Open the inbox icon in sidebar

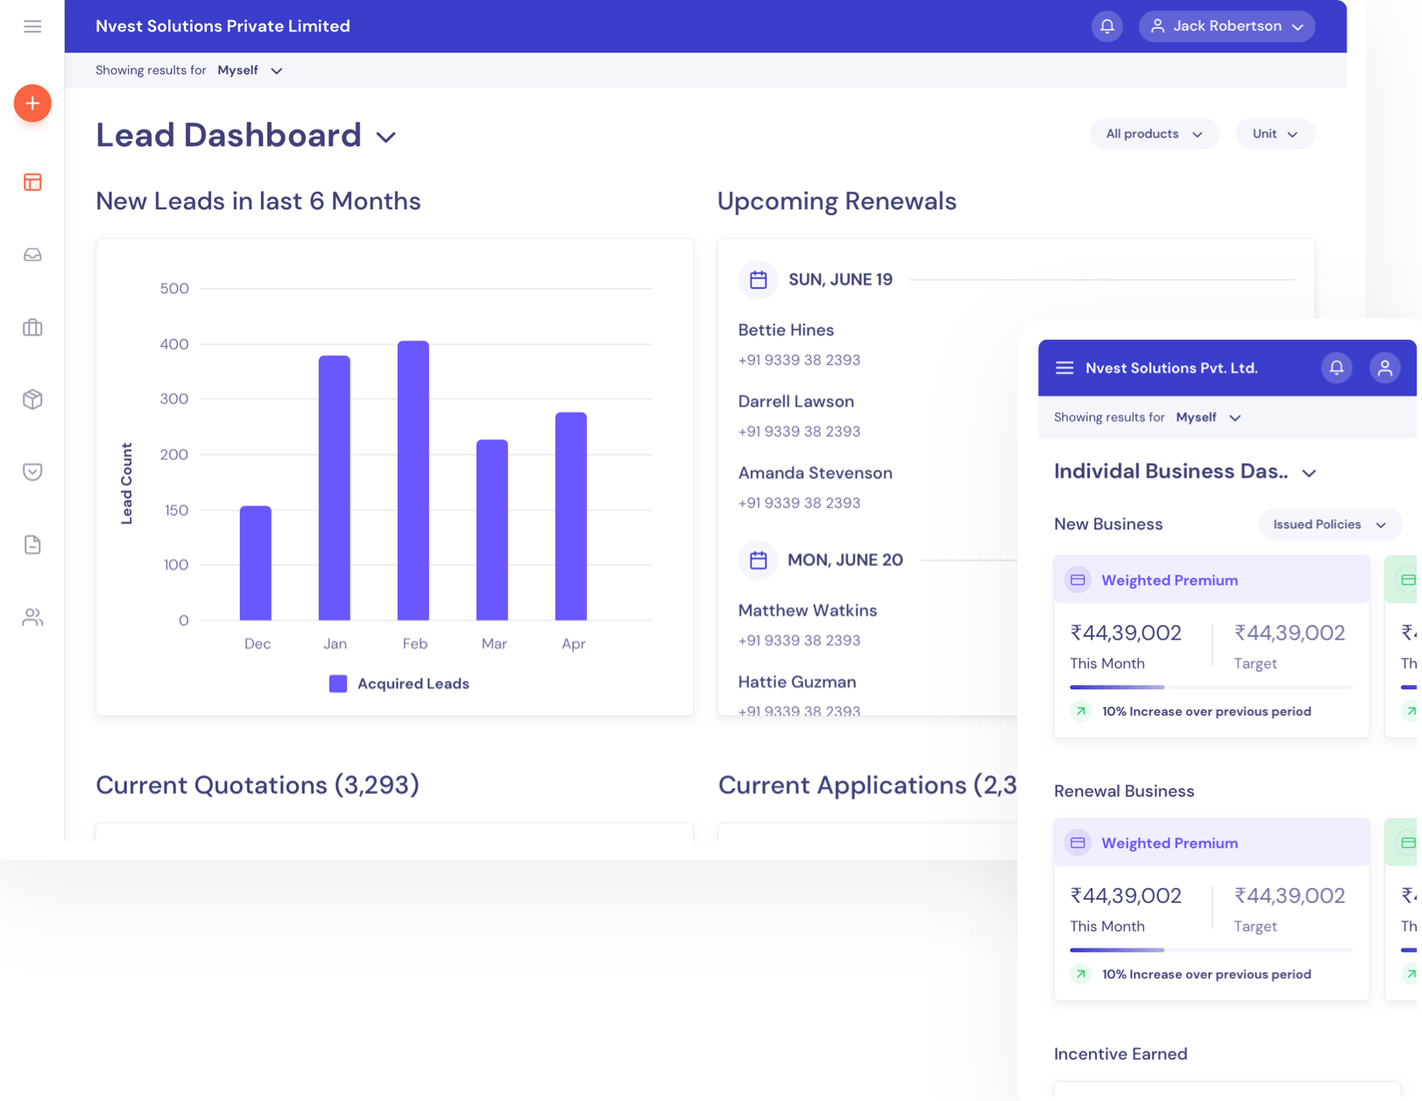point(32,255)
